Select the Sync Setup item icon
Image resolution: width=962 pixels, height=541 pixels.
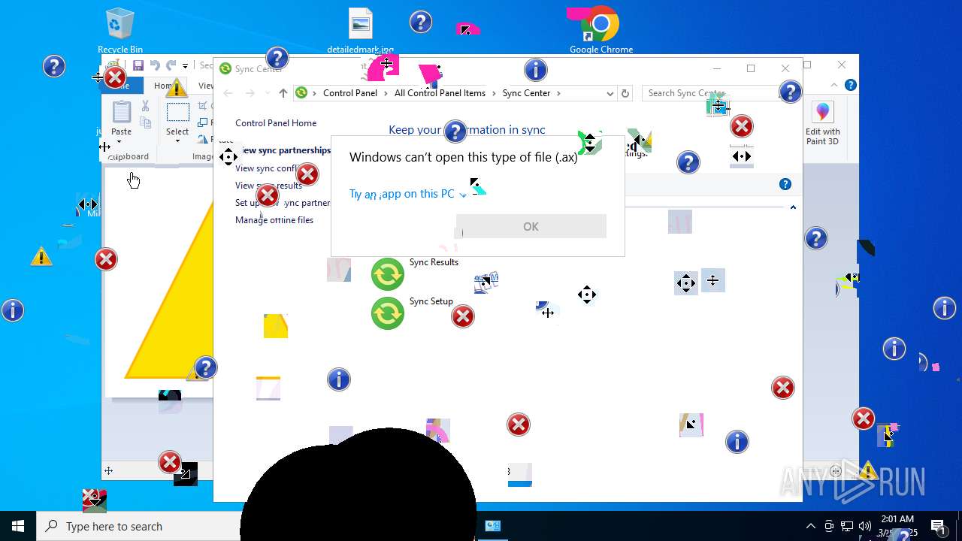pos(388,313)
